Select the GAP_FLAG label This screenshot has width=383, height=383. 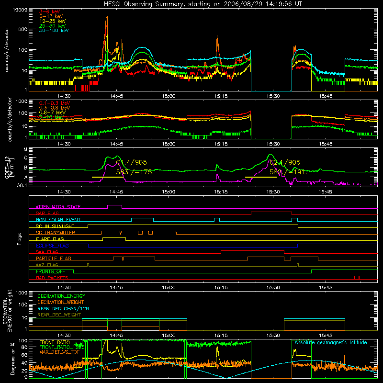point(47,213)
